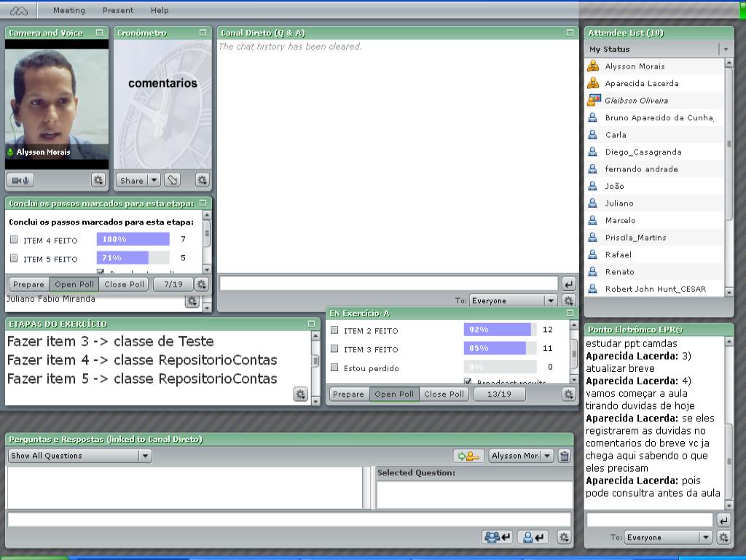Click the Ponto Eletrônico message input field
Viewport: 746px width, 560px height.
coord(649,520)
